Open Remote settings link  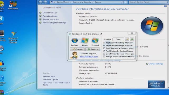click(x=50, y=16)
